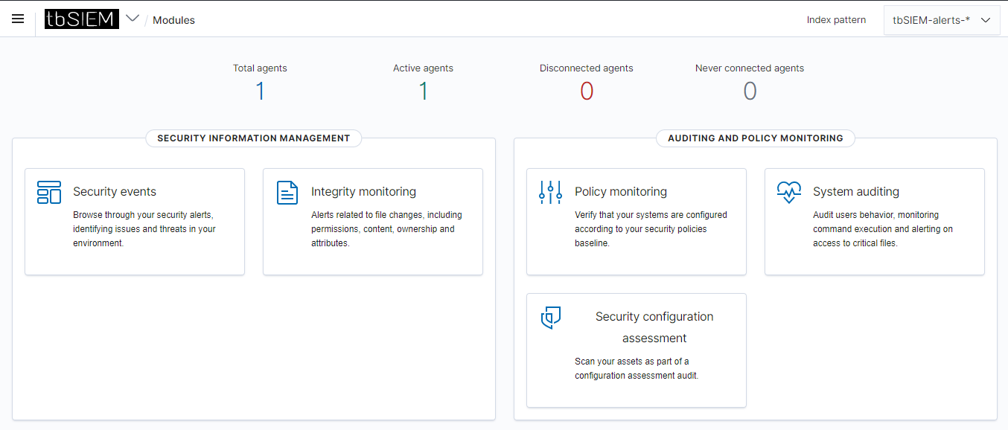Click the Integrity monitoring document icon
This screenshot has width=1008, height=430.
coord(287,192)
